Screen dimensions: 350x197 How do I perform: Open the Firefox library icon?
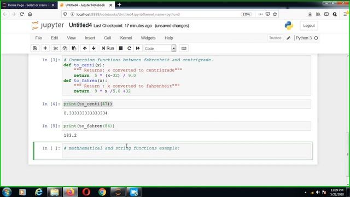click(x=318, y=14)
